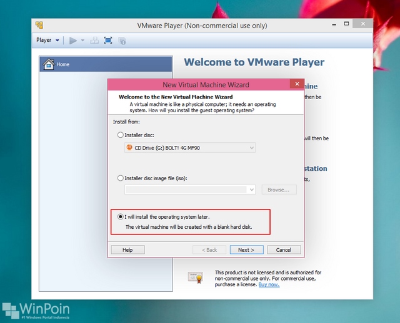
Task: Open the iso file path combo box arrow
Action: (251, 190)
